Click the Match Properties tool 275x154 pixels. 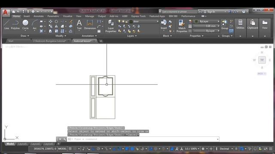(182, 26)
